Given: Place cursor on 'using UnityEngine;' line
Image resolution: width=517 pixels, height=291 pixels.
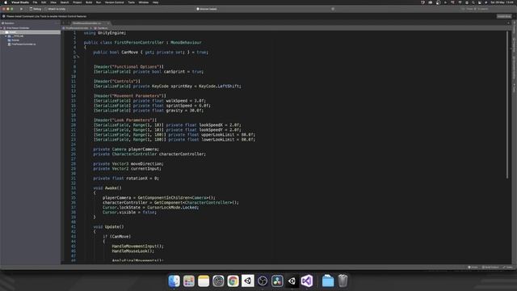Looking at the screenshot, I should (105, 33).
